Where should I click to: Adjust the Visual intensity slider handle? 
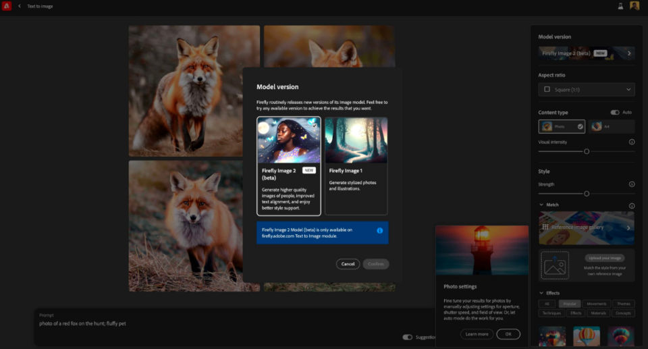(x=587, y=151)
